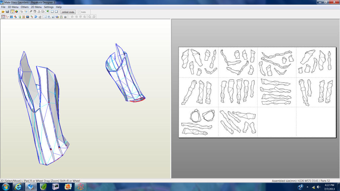Click the network signal tray icon
Image resolution: width=340 pixels, height=191 pixels.
click(x=313, y=187)
